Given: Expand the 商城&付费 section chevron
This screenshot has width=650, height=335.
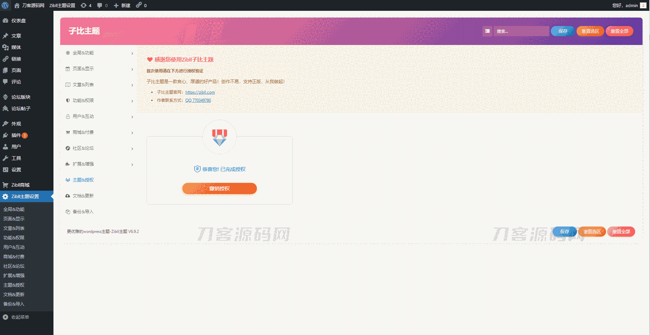Looking at the screenshot, I should click(132, 133).
